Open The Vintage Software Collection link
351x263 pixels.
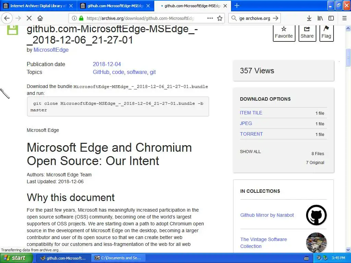pos(264,243)
